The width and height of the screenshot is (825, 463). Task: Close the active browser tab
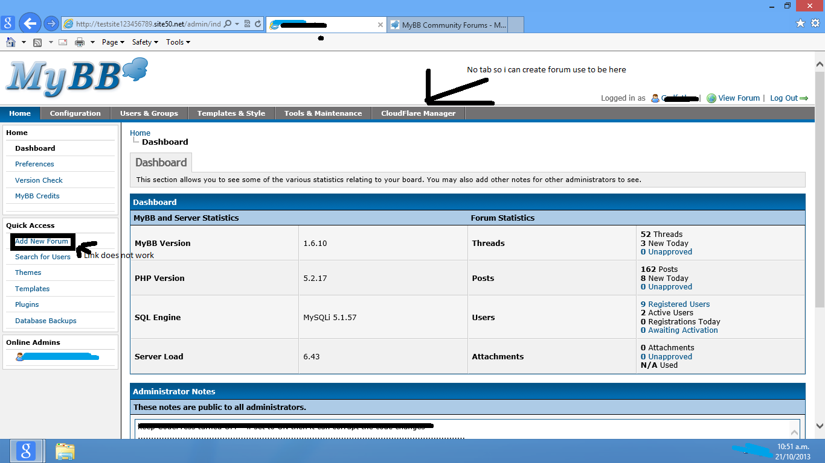(380, 25)
